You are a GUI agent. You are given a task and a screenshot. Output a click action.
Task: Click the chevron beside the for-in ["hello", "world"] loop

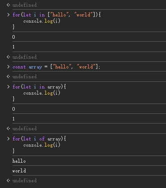pos(8,15)
